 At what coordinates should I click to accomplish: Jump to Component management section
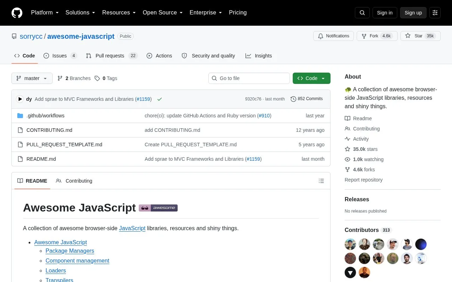point(77,260)
